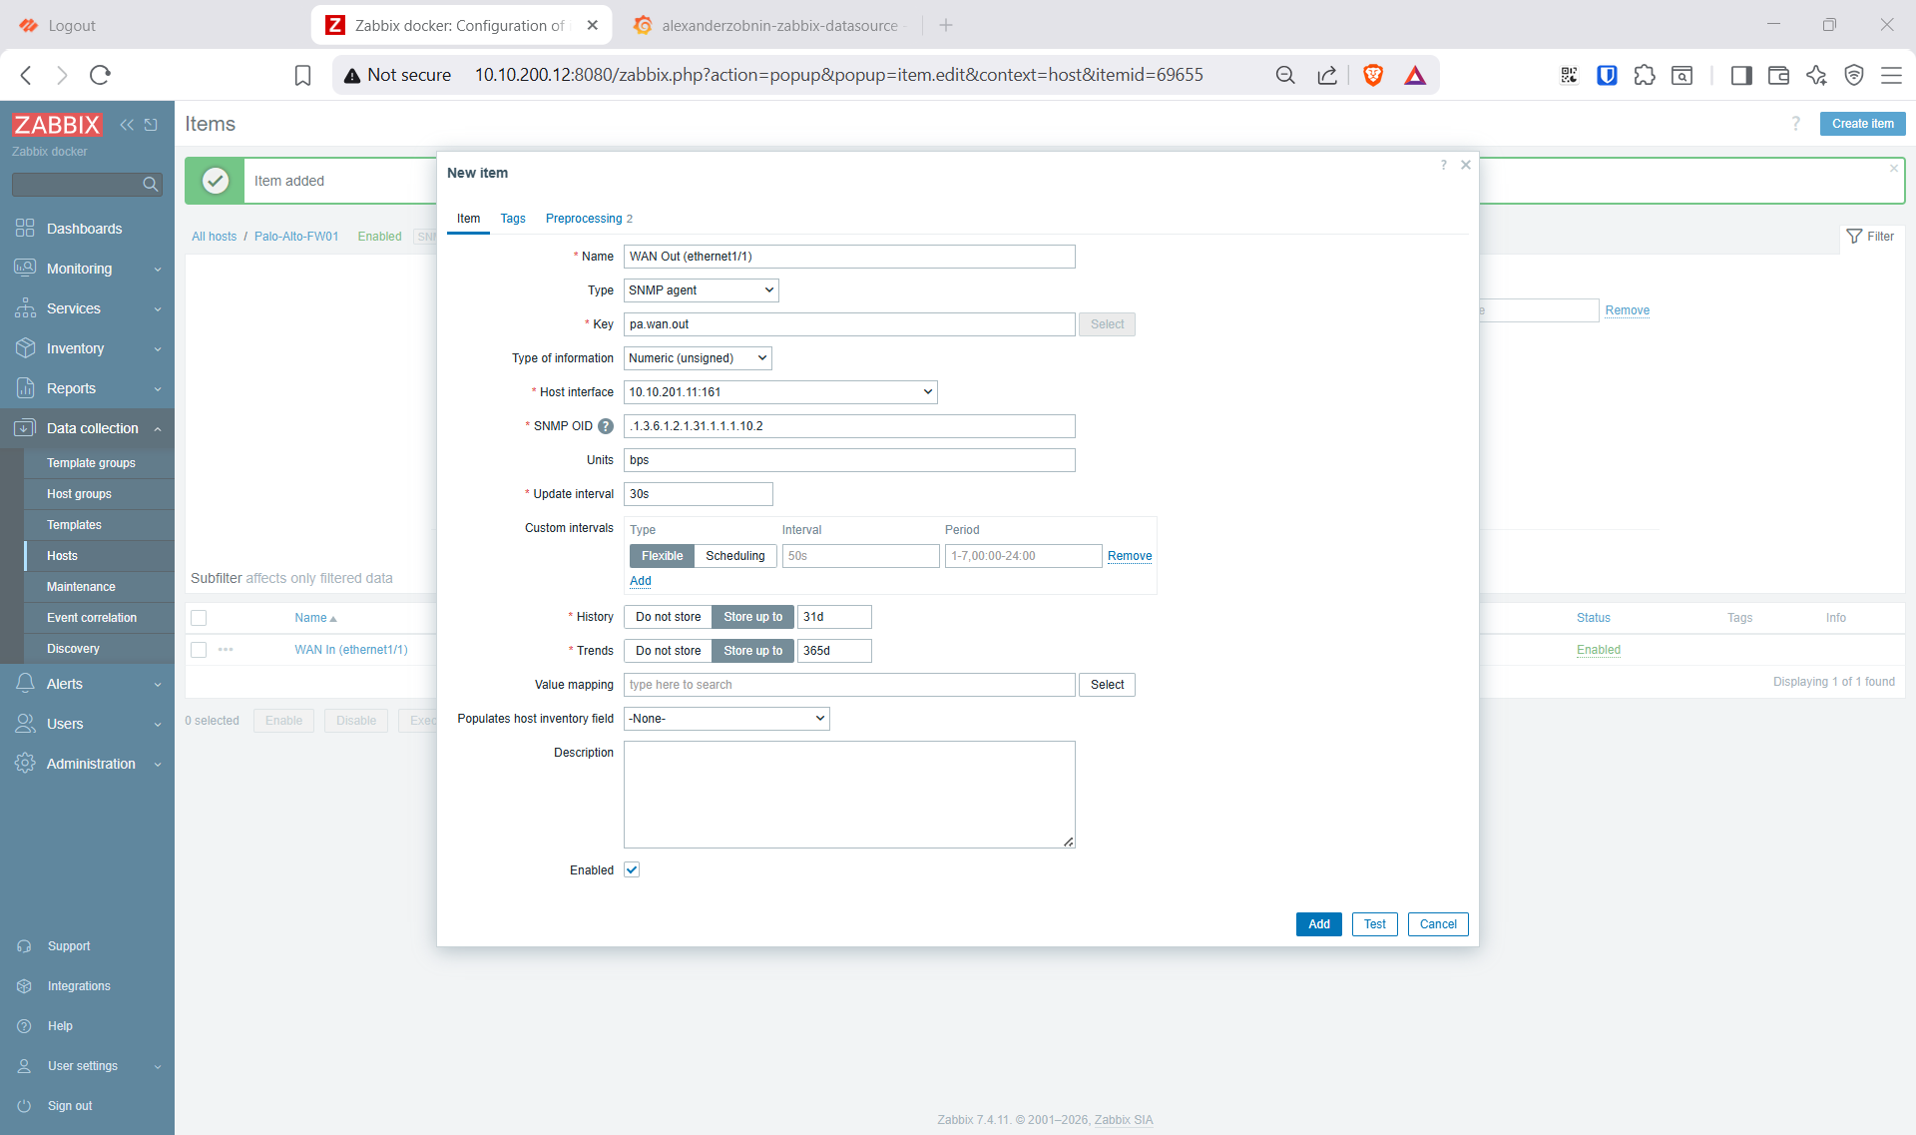The image size is (1916, 1135).
Task: Open the Type dropdown showing SNMP agent
Action: click(x=702, y=290)
